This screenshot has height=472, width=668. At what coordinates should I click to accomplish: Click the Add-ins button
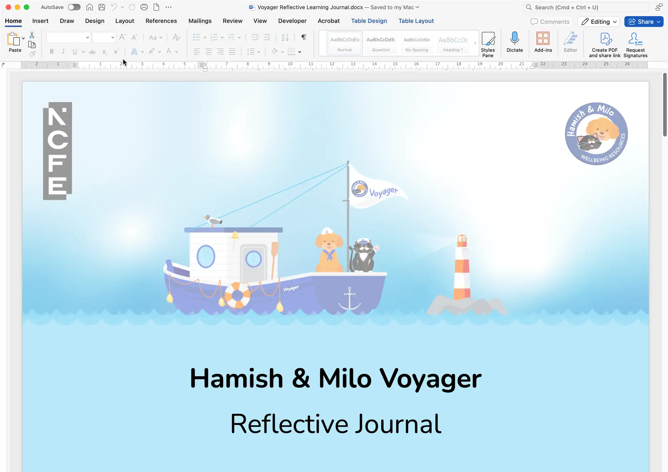tap(543, 42)
